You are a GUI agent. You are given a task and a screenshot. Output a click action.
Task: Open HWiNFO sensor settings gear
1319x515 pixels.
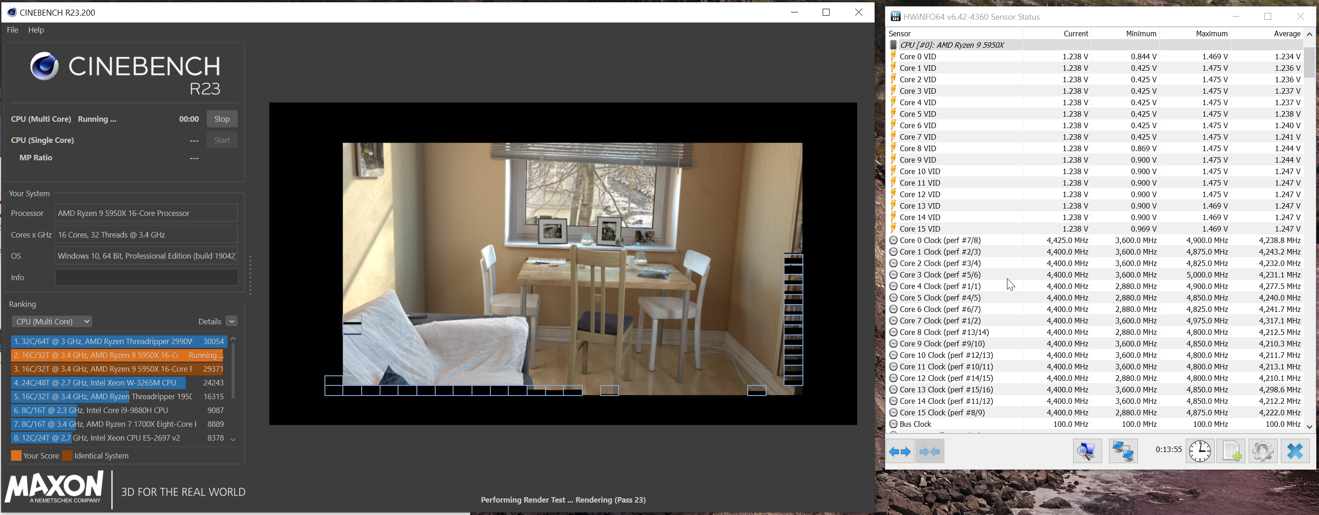click(x=1262, y=452)
